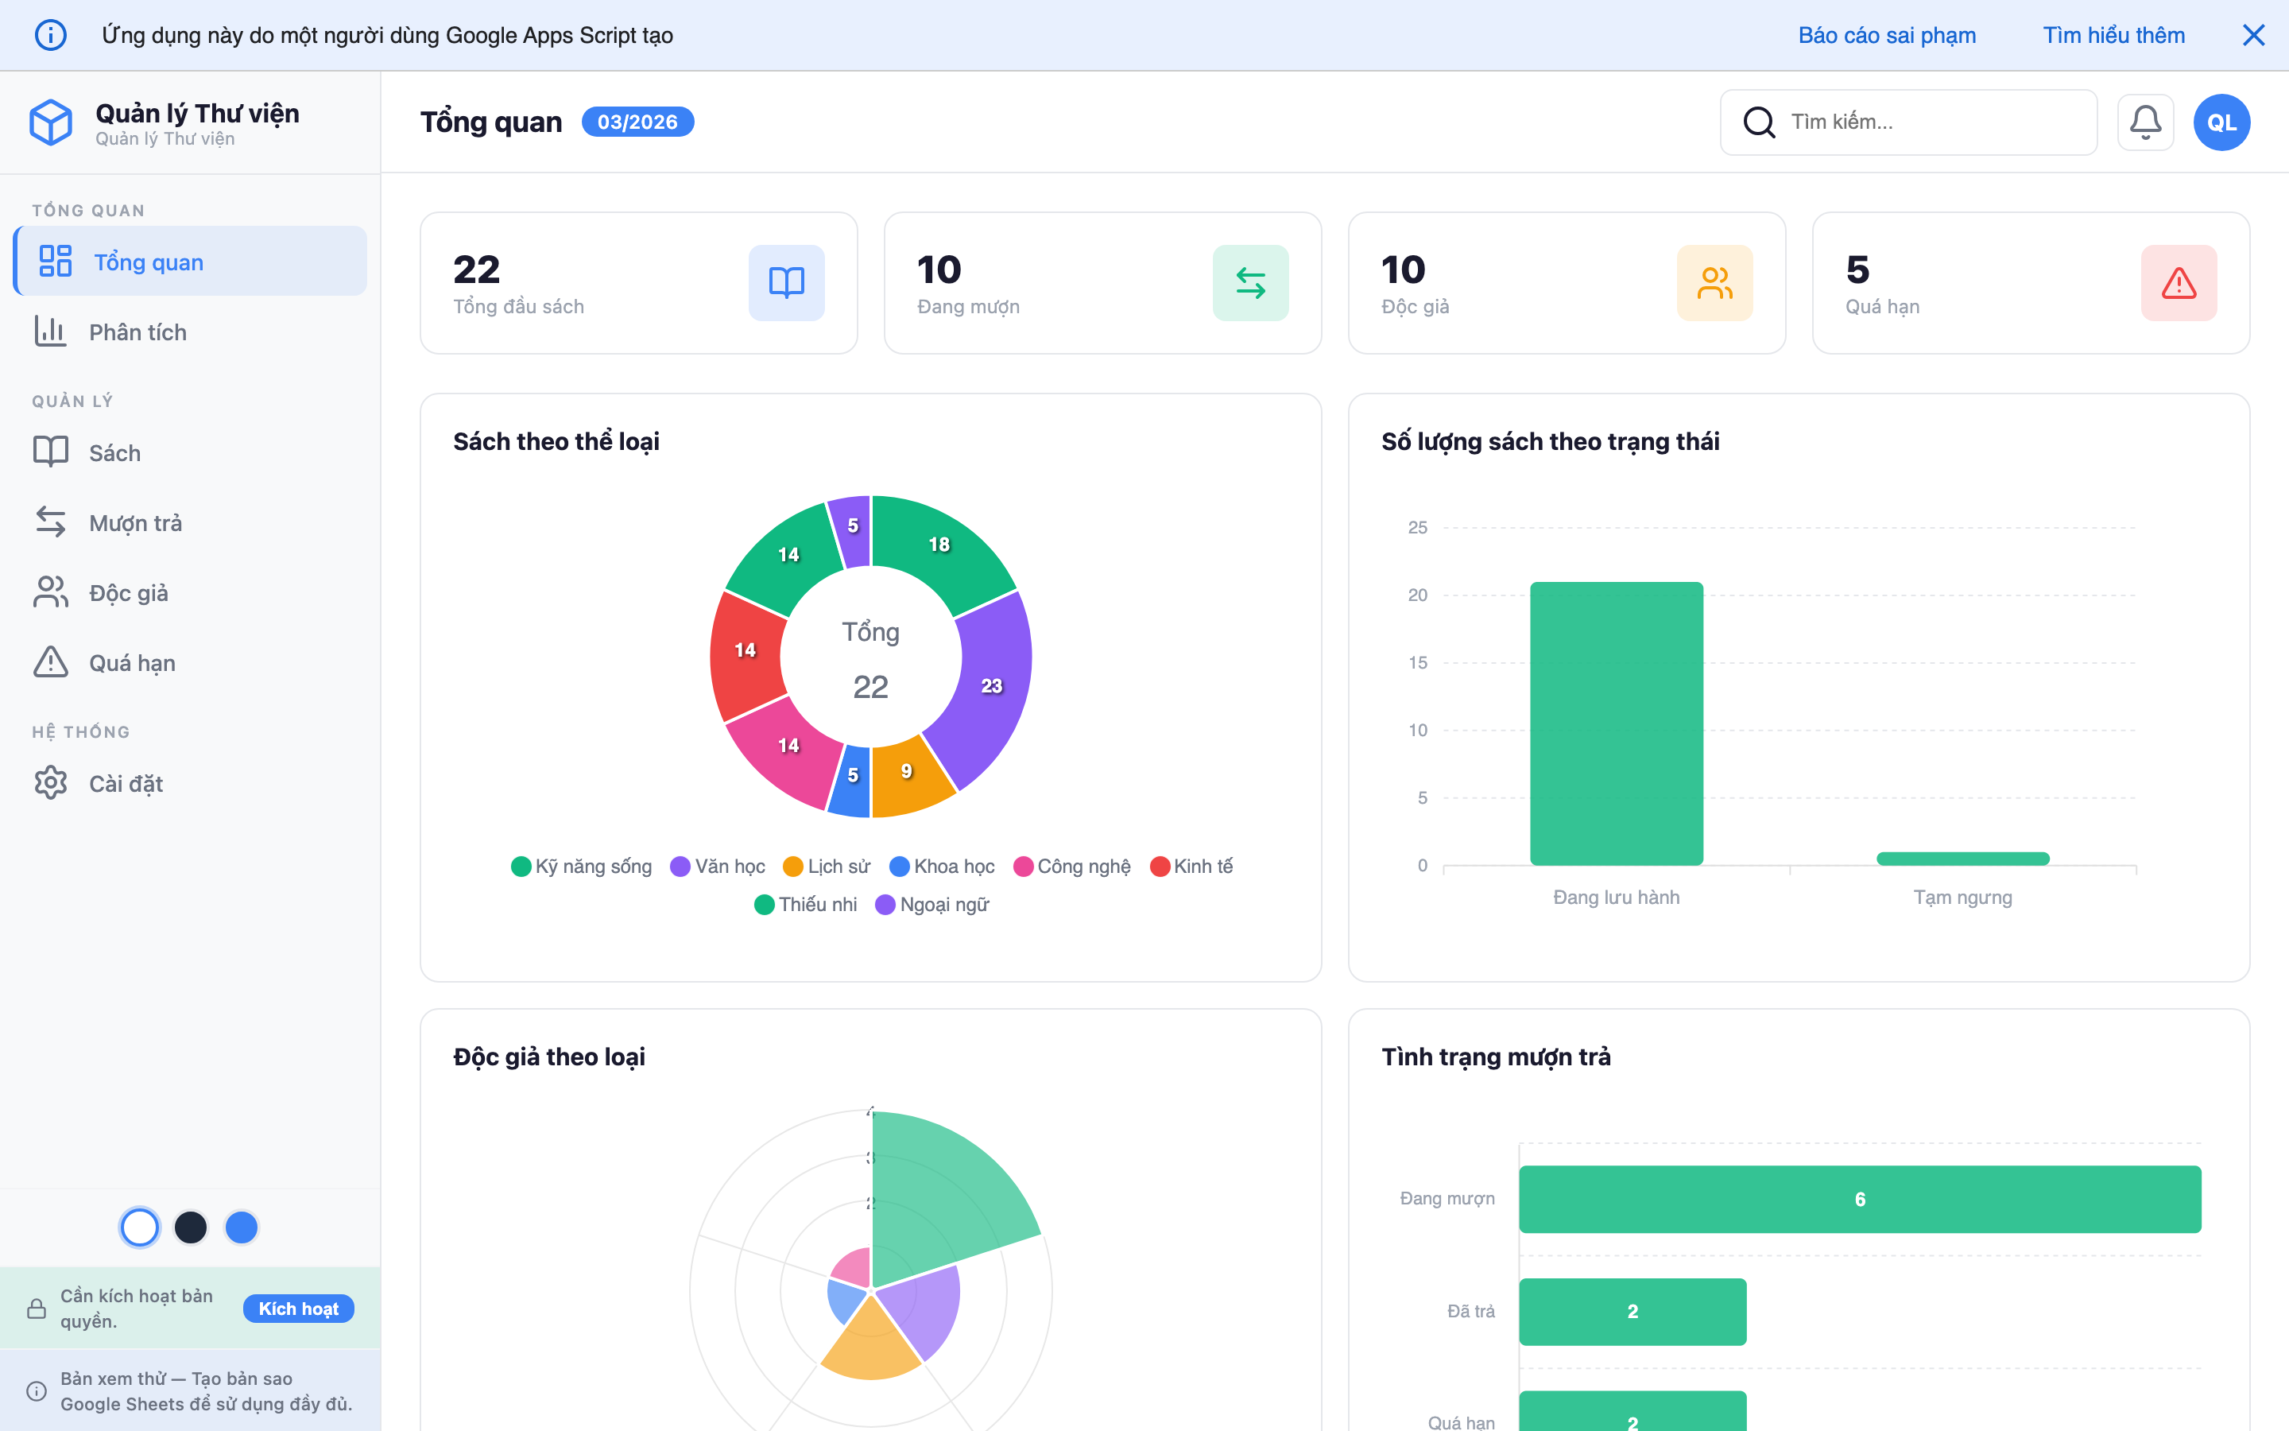Open Cài đặt settings menu item
The image size is (2289, 1431).
pos(126,783)
